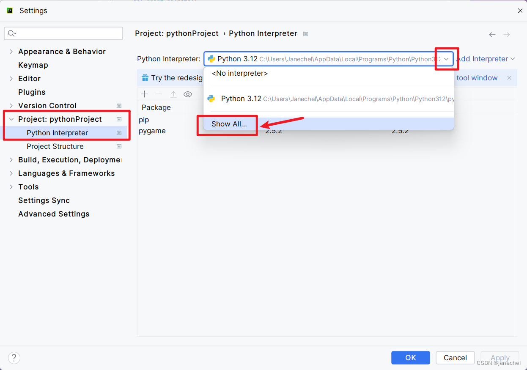Open the Keymap settings

[33, 65]
